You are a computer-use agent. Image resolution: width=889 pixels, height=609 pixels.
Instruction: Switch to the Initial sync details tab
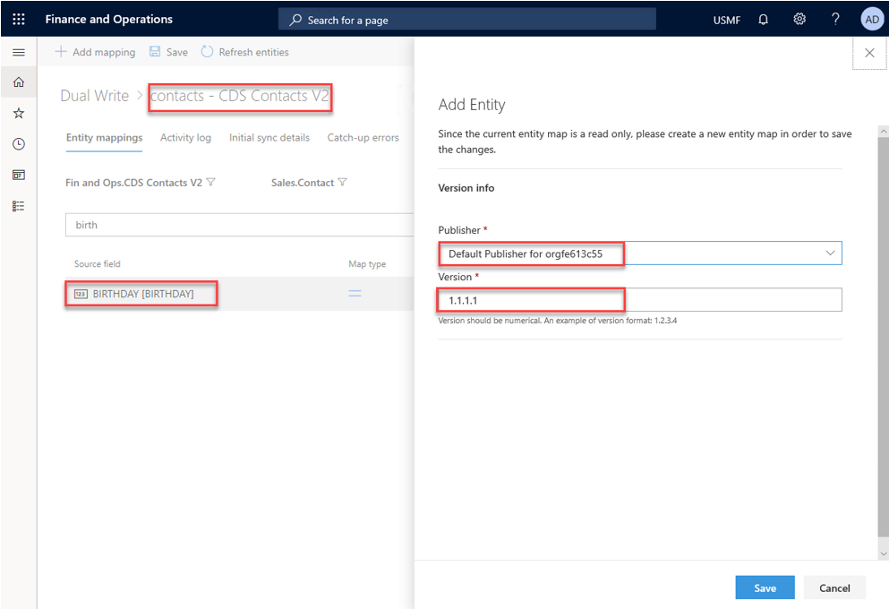pos(269,138)
